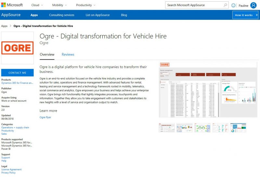Open the Pauline user profile avatar
Screen dimensions: 260x177
pos(253,5)
